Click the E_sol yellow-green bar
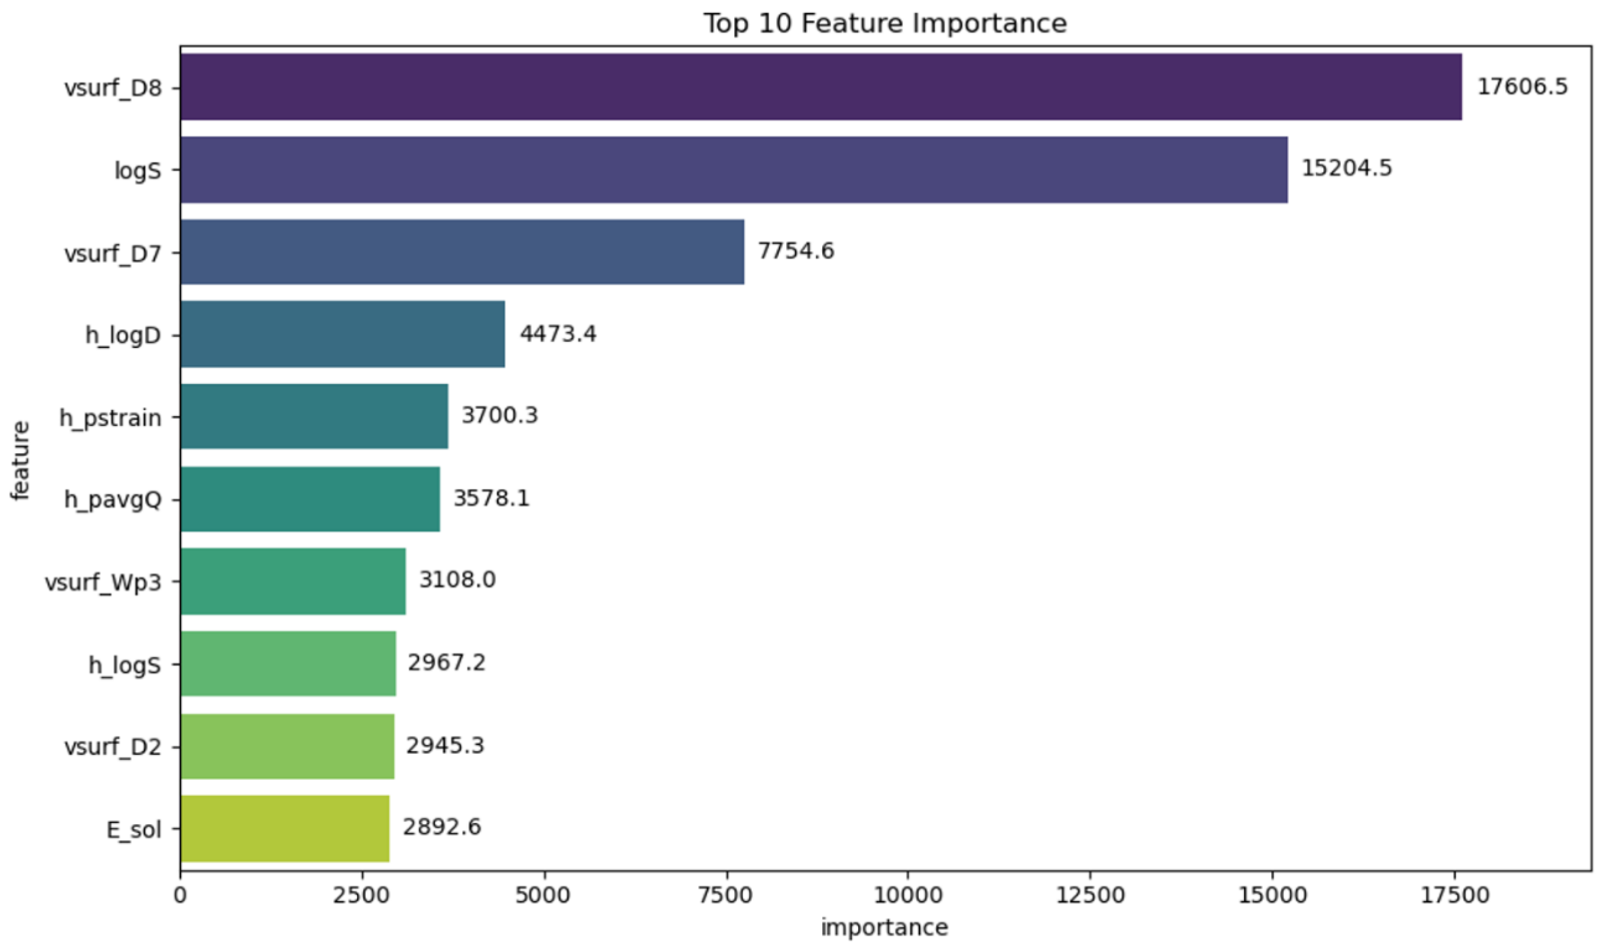Image resolution: width=1606 pixels, height=952 pixels. [285, 829]
